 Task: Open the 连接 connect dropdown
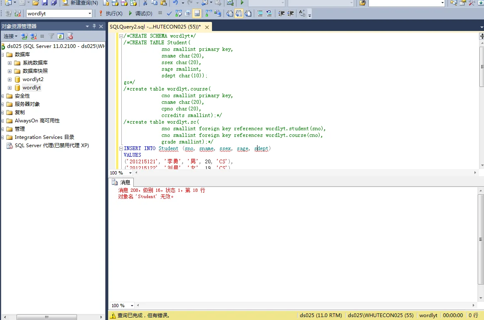pos(10,36)
